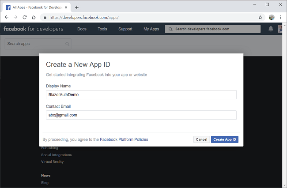Open the Tools menu
The width and height of the screenshot is (287, 188).
coord(102,29)
